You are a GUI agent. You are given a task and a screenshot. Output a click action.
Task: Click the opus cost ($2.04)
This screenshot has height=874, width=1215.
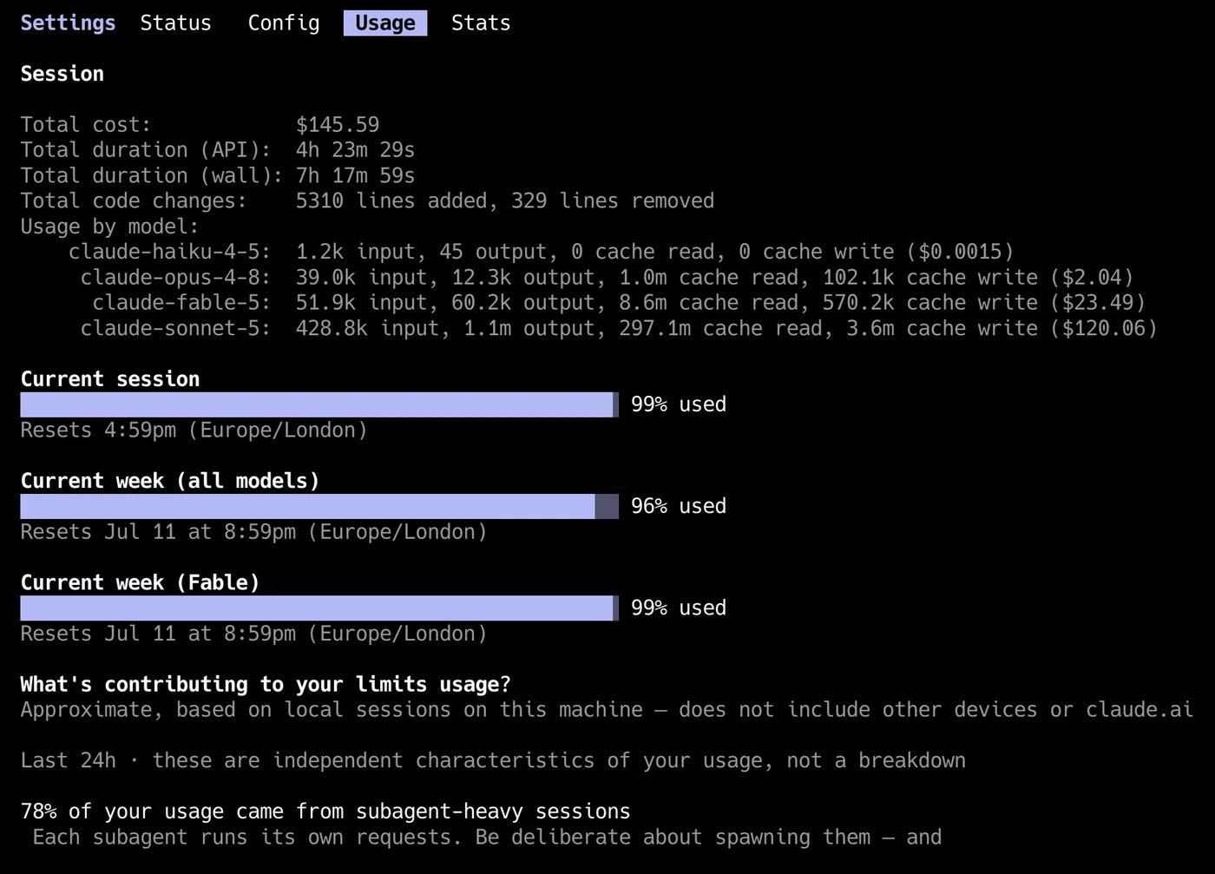(x=1092, y=278)
